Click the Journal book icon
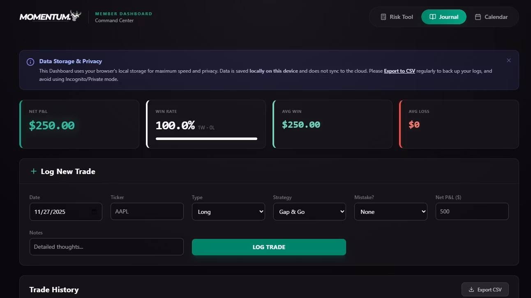531x298 pixels. 433,17
